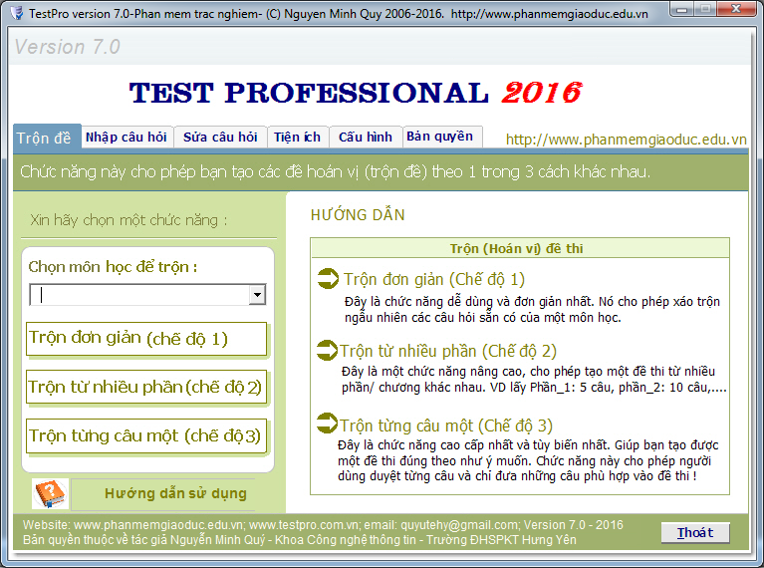Expand the subject selection dropdown arrow
Viewport: 764px width, 568px height.
pyautogui.click(x=256, y=295)
